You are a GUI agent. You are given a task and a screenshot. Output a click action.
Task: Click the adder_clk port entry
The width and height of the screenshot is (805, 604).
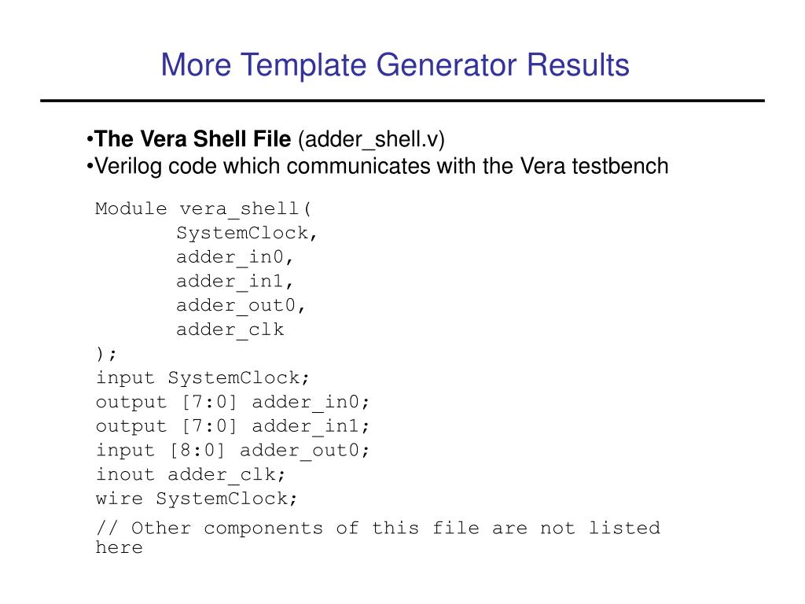(230, 330)
